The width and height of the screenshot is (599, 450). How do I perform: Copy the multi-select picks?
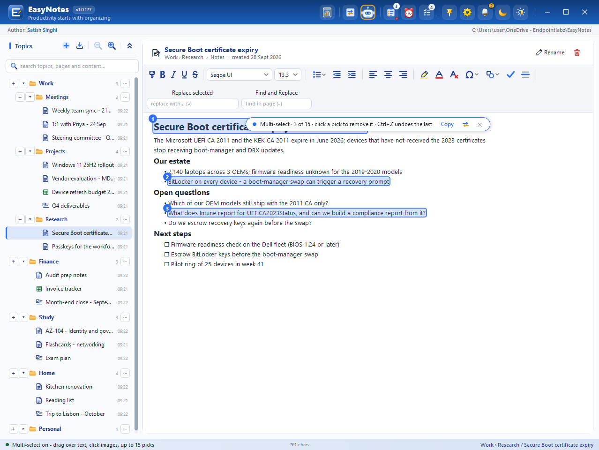tap(447, 124)
